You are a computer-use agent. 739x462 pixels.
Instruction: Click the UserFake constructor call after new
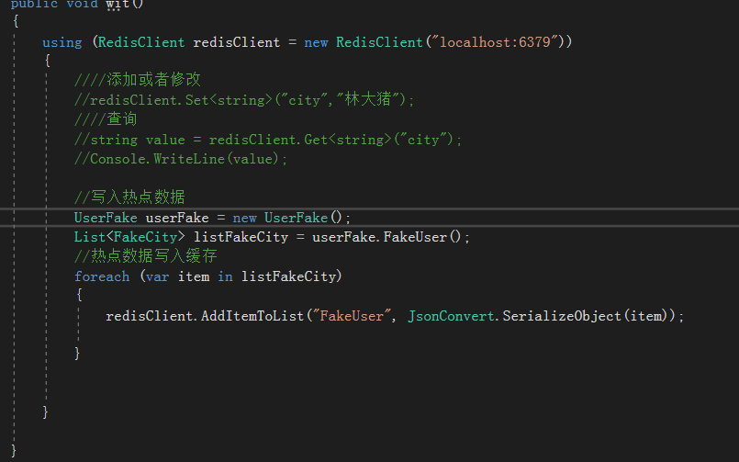[x=296, y=217]
